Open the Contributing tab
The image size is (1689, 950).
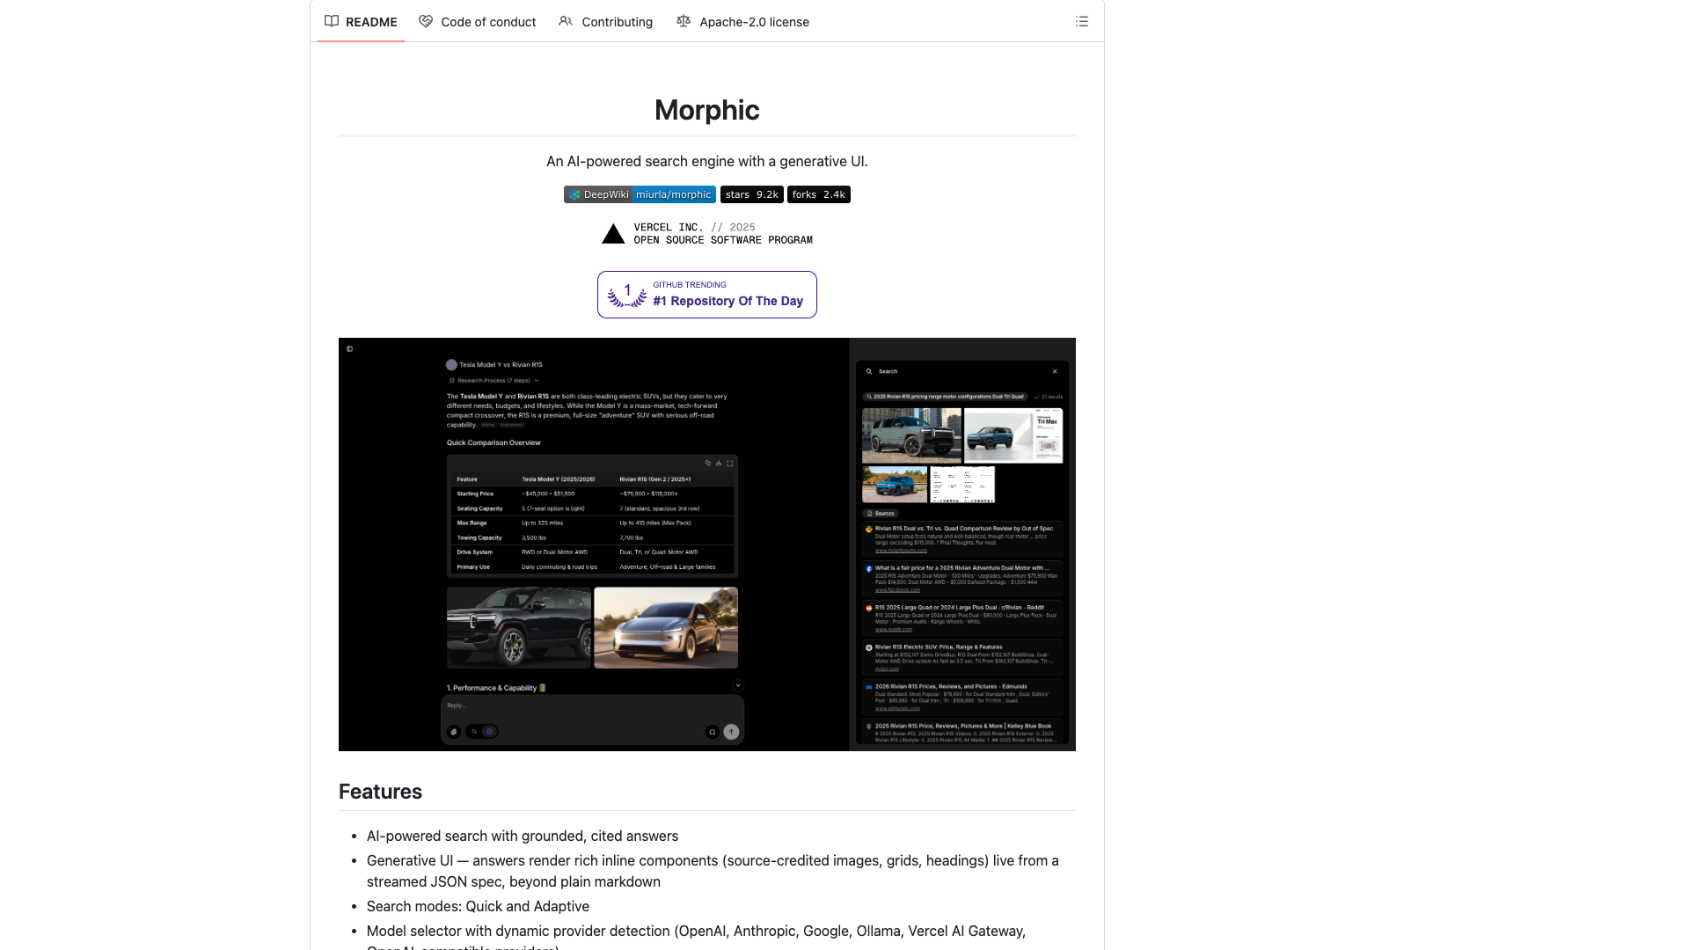click(606, 22)
